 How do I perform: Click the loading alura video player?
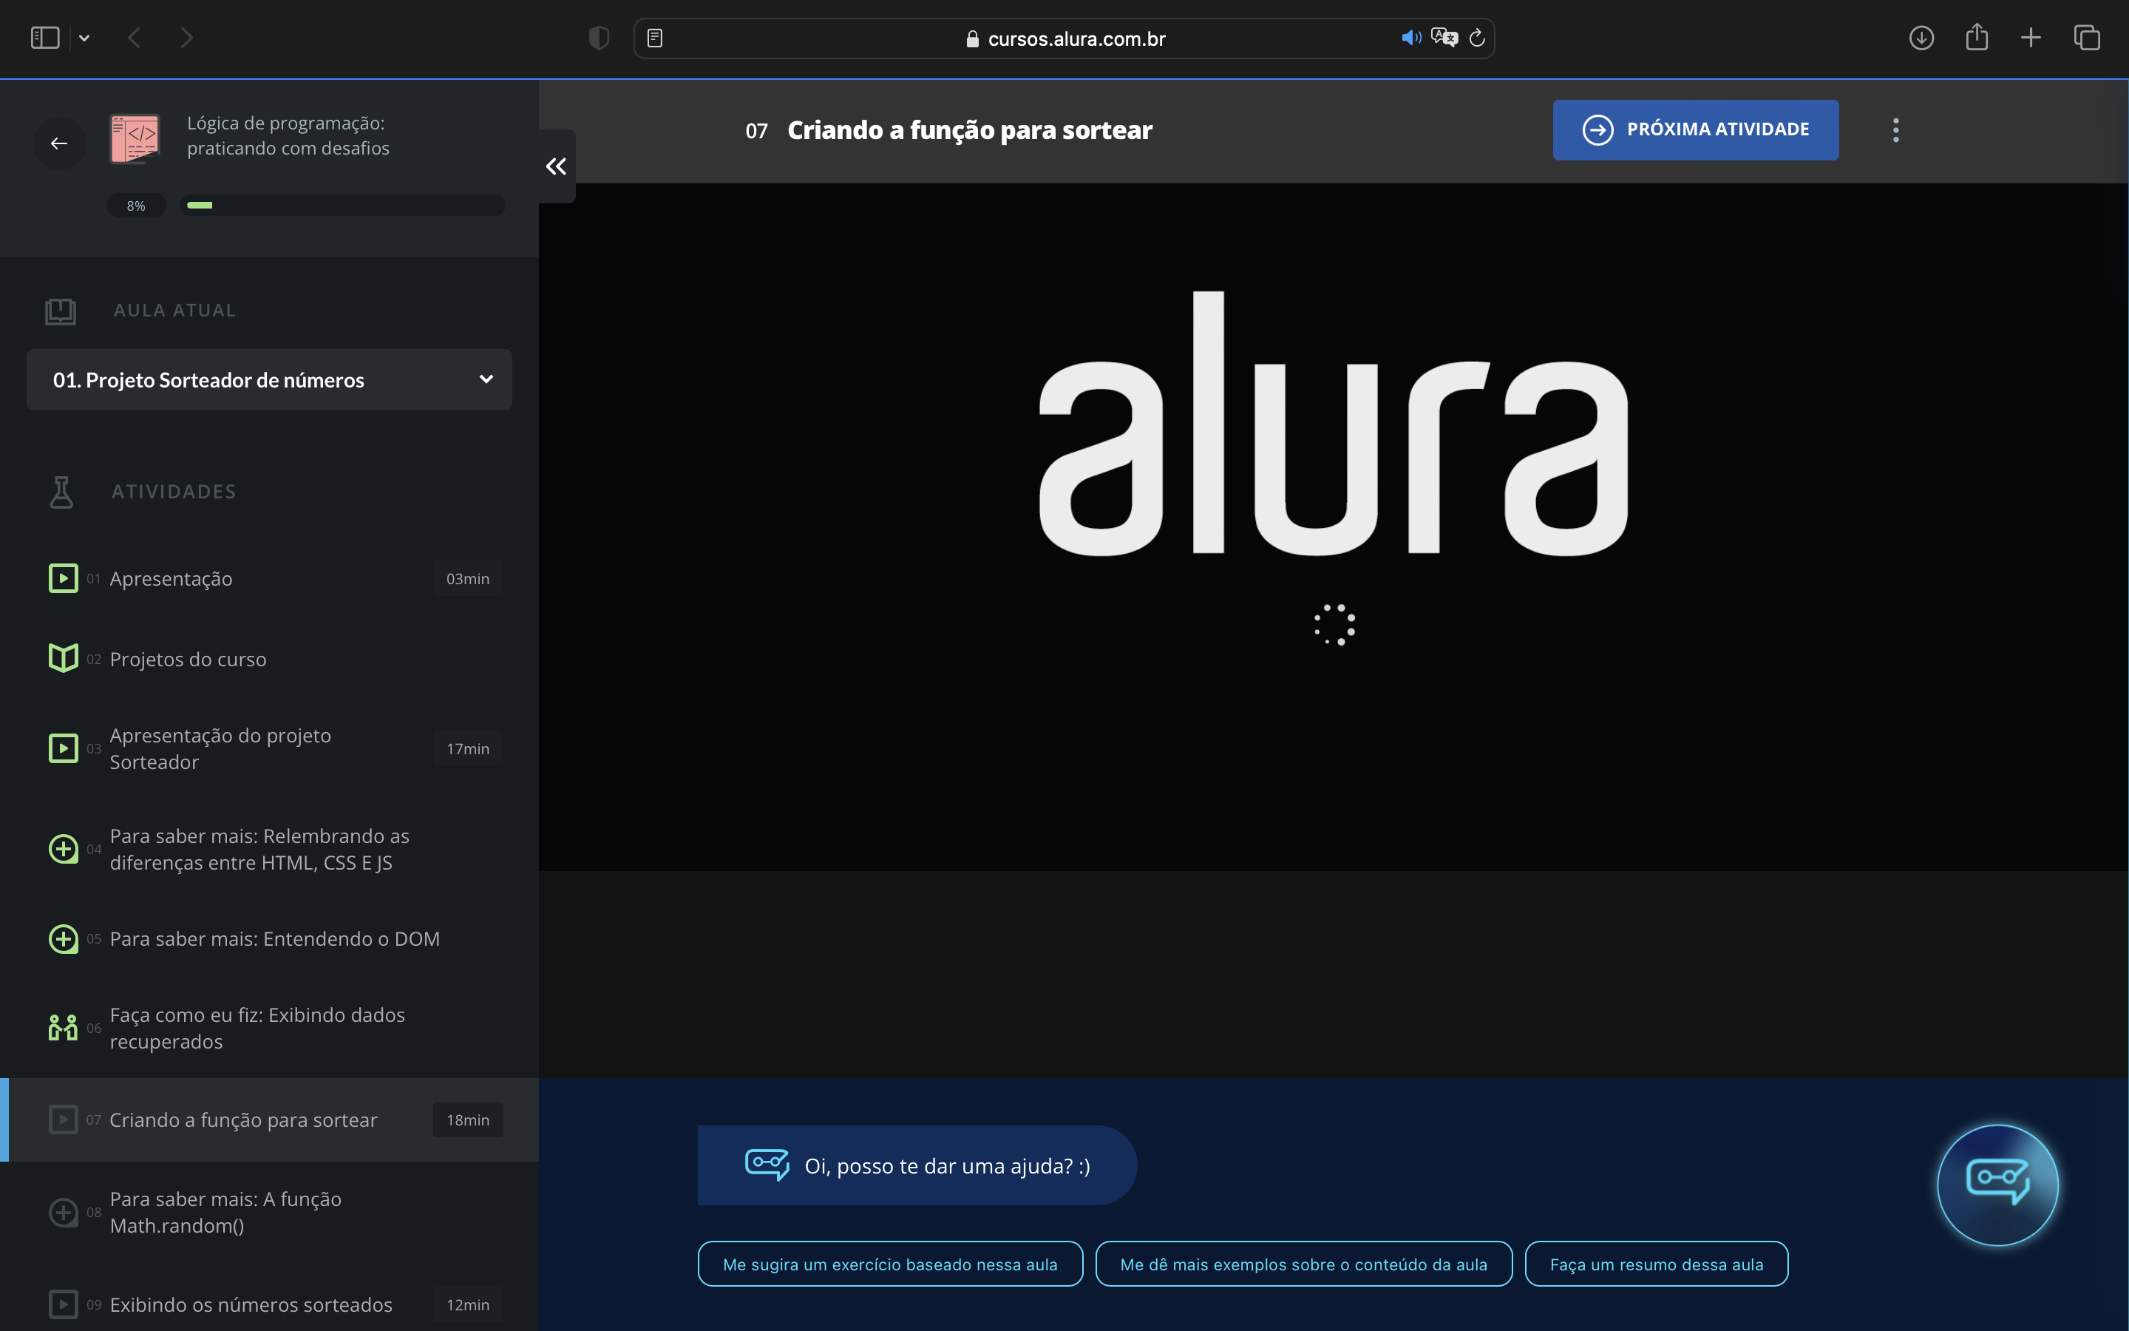1334,527
